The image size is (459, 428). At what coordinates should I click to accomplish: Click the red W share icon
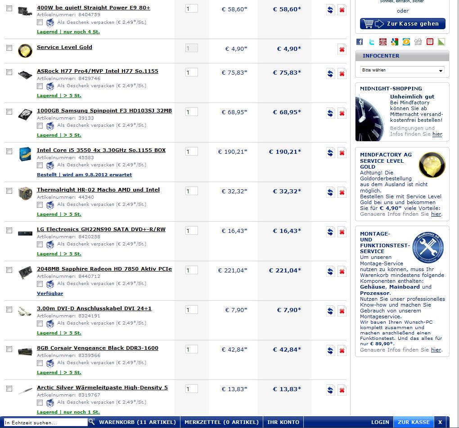(x=430, y=42)
